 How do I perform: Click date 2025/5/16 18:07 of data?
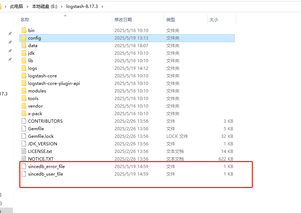click(x=131, y=45)
